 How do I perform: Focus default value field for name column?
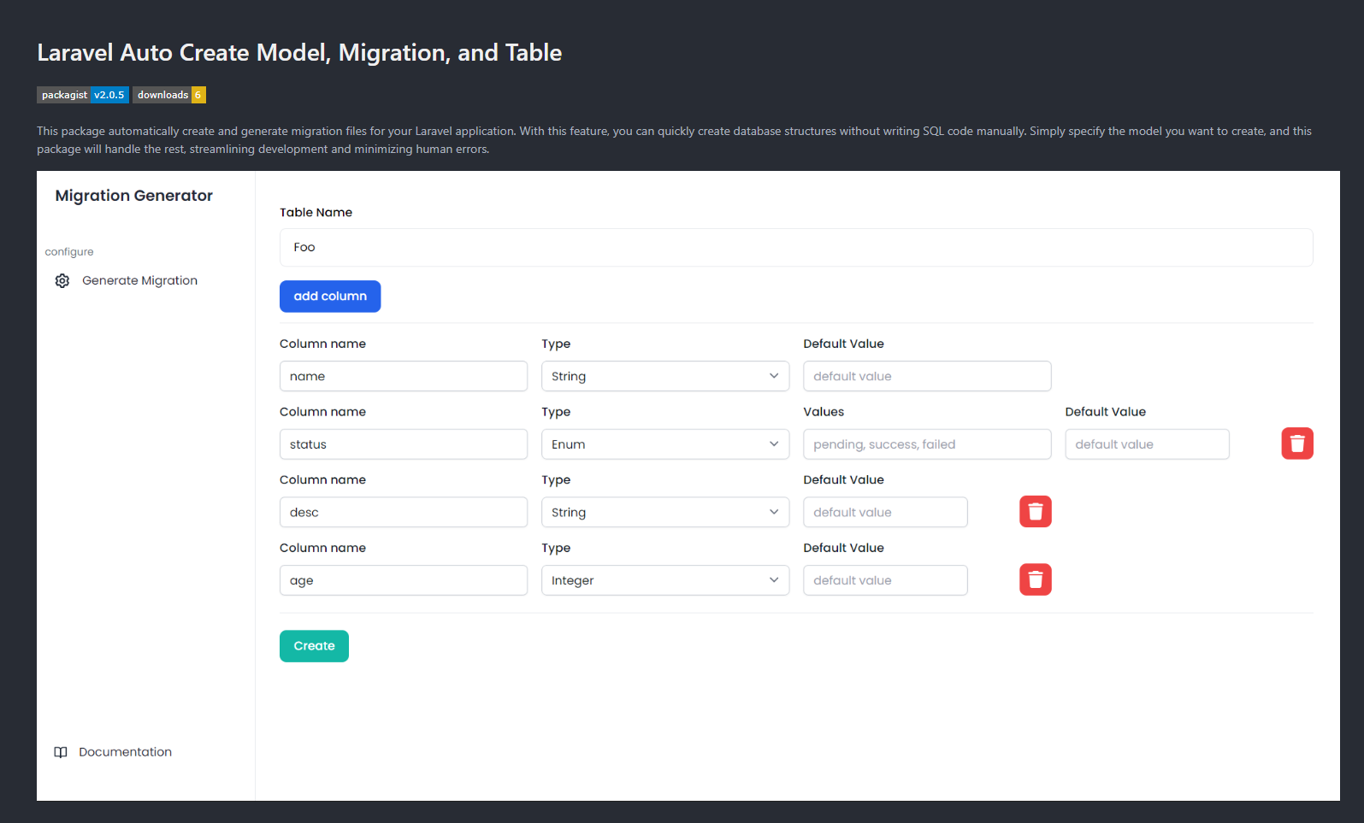pos(927,376)
